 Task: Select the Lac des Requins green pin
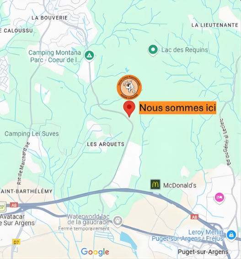[153, 50]
